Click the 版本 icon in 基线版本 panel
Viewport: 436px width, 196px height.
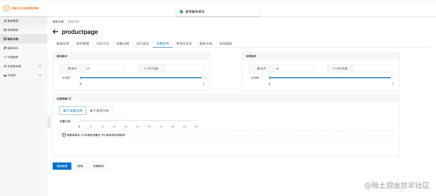[x=69, y=68]
